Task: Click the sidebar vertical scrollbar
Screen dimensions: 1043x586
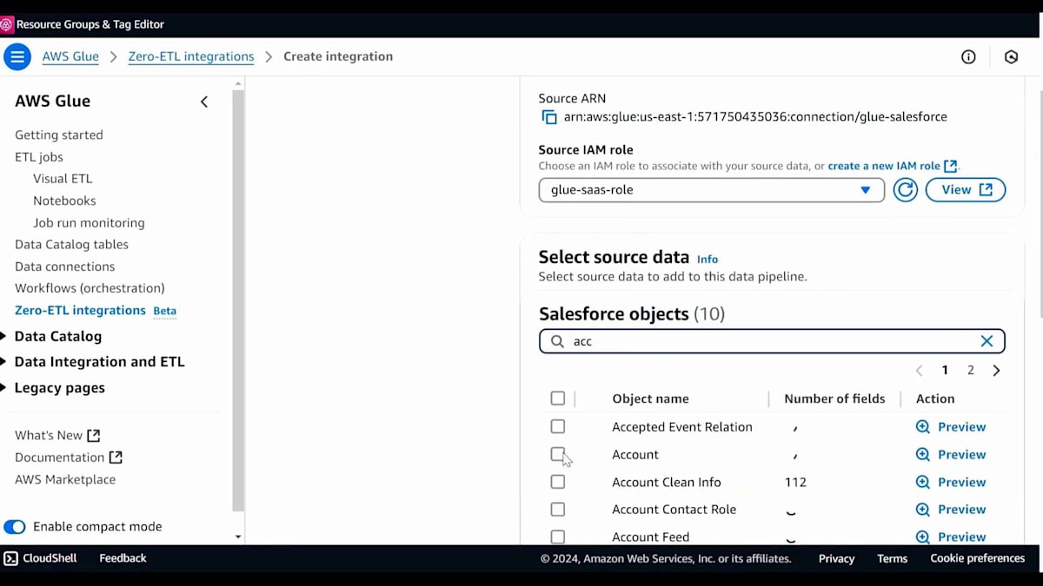Action: coord(238,300)
